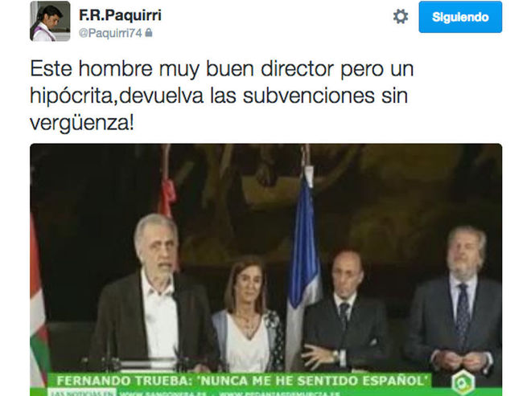Select the @Paquirri74 handle
The height and width of the screenshot is (396, 531).
tap(110, 33)
